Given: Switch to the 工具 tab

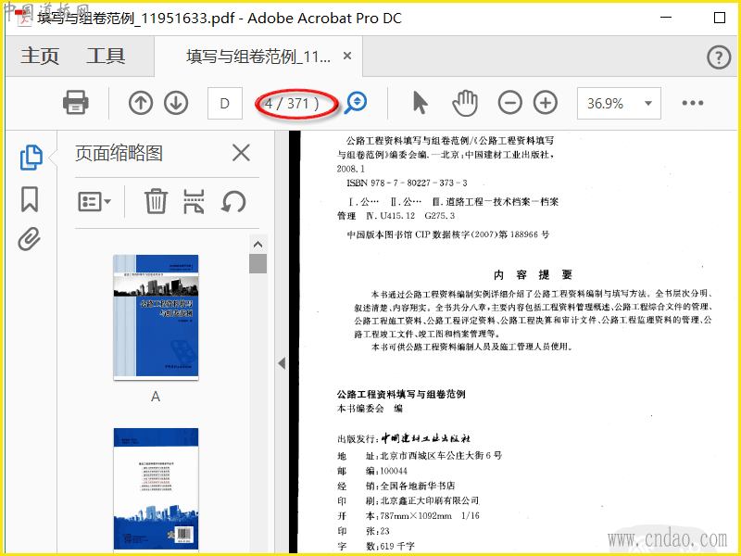Looking at the screenshot, I should [x=106, y=57].
